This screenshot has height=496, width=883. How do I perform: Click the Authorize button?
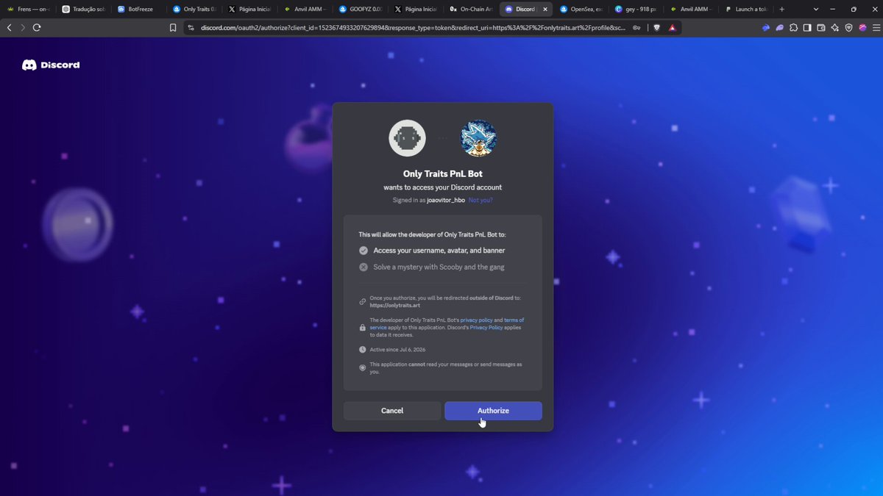[493, 411]
